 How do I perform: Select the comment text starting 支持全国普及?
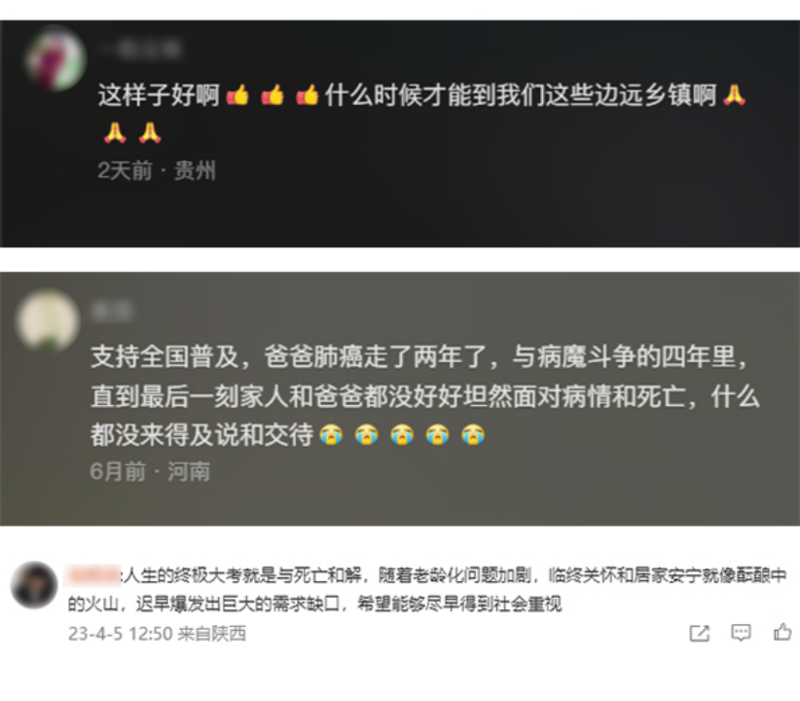pos(425,395)
